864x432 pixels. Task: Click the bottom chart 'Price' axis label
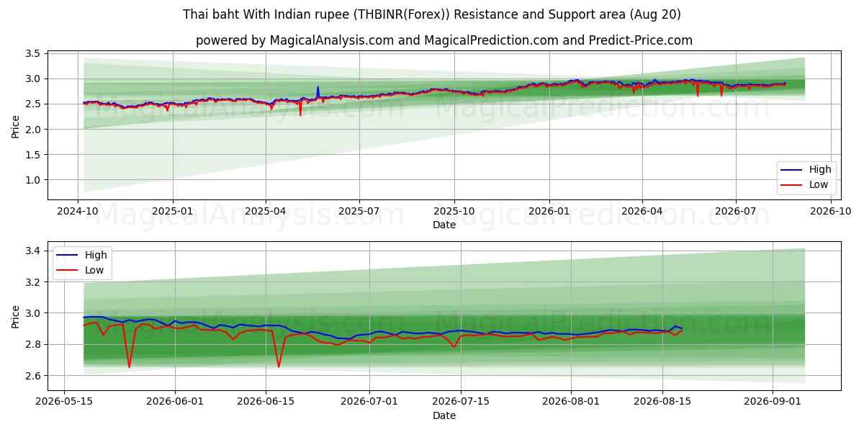click(x=16, y=317)
